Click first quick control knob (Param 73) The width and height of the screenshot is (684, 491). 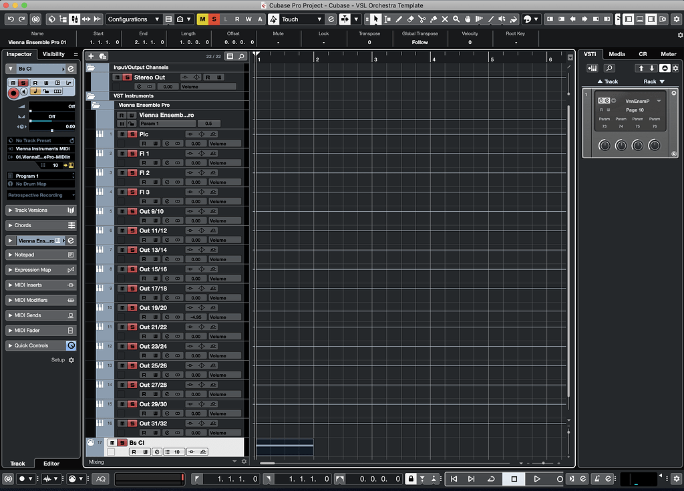click(604, 146)
